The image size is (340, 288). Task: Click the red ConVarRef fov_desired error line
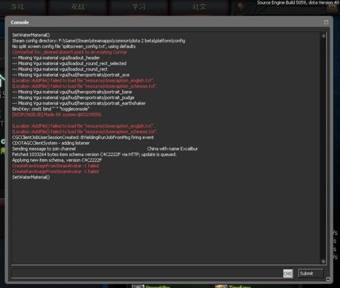pos(70,52)
